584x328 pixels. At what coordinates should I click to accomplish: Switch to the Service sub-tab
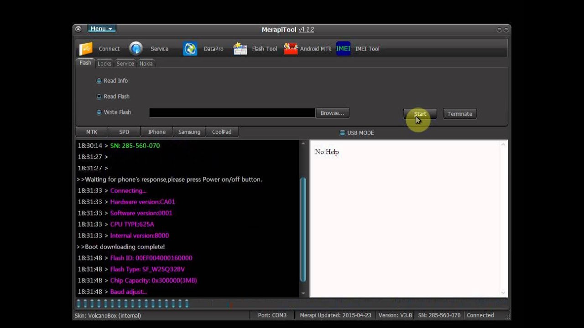point(125,64)
